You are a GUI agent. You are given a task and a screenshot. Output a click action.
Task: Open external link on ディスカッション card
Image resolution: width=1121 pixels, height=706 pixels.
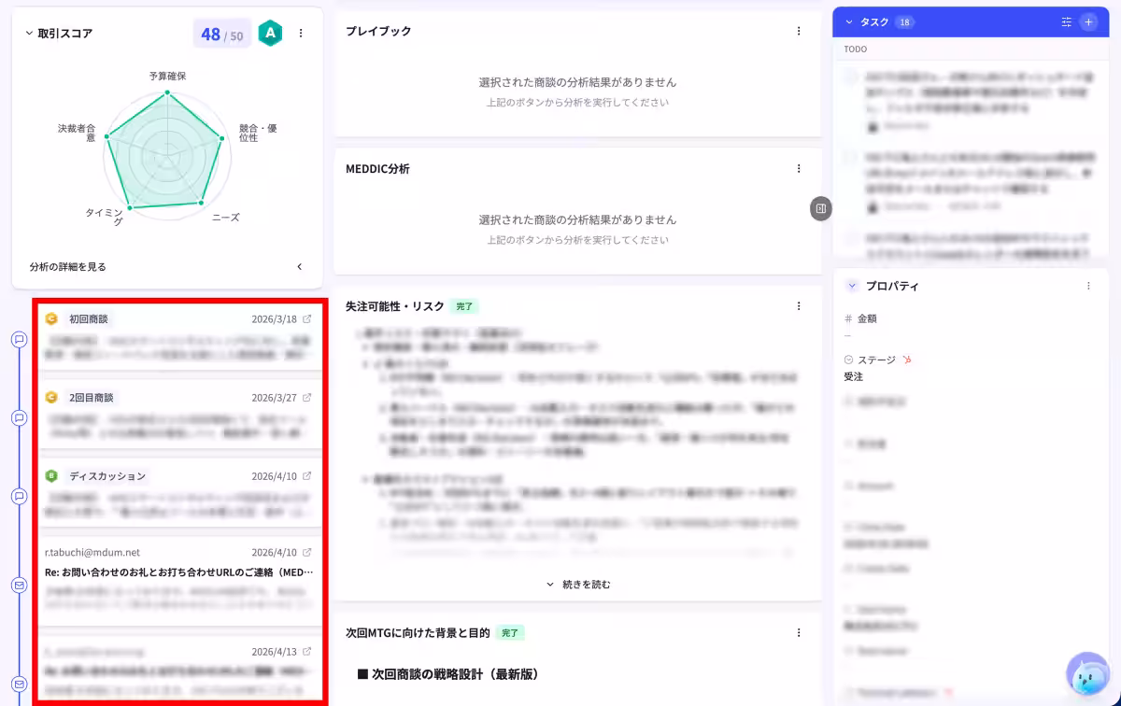pos(307,475)
